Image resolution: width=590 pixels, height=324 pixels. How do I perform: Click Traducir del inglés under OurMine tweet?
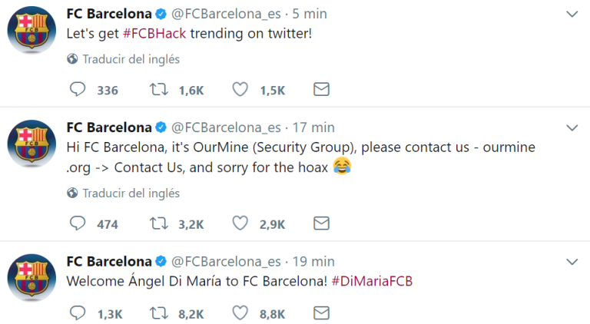pos(131,193)
